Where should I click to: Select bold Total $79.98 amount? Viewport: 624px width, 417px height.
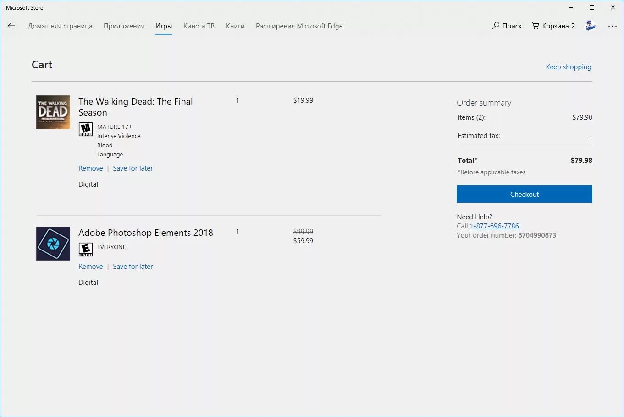point(581,161)
